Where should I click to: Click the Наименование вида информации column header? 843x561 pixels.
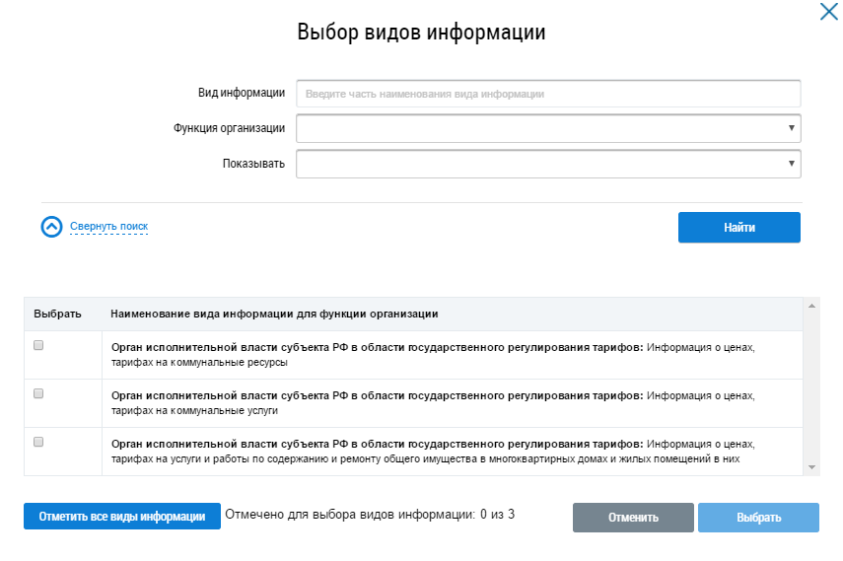pos(274,314)
